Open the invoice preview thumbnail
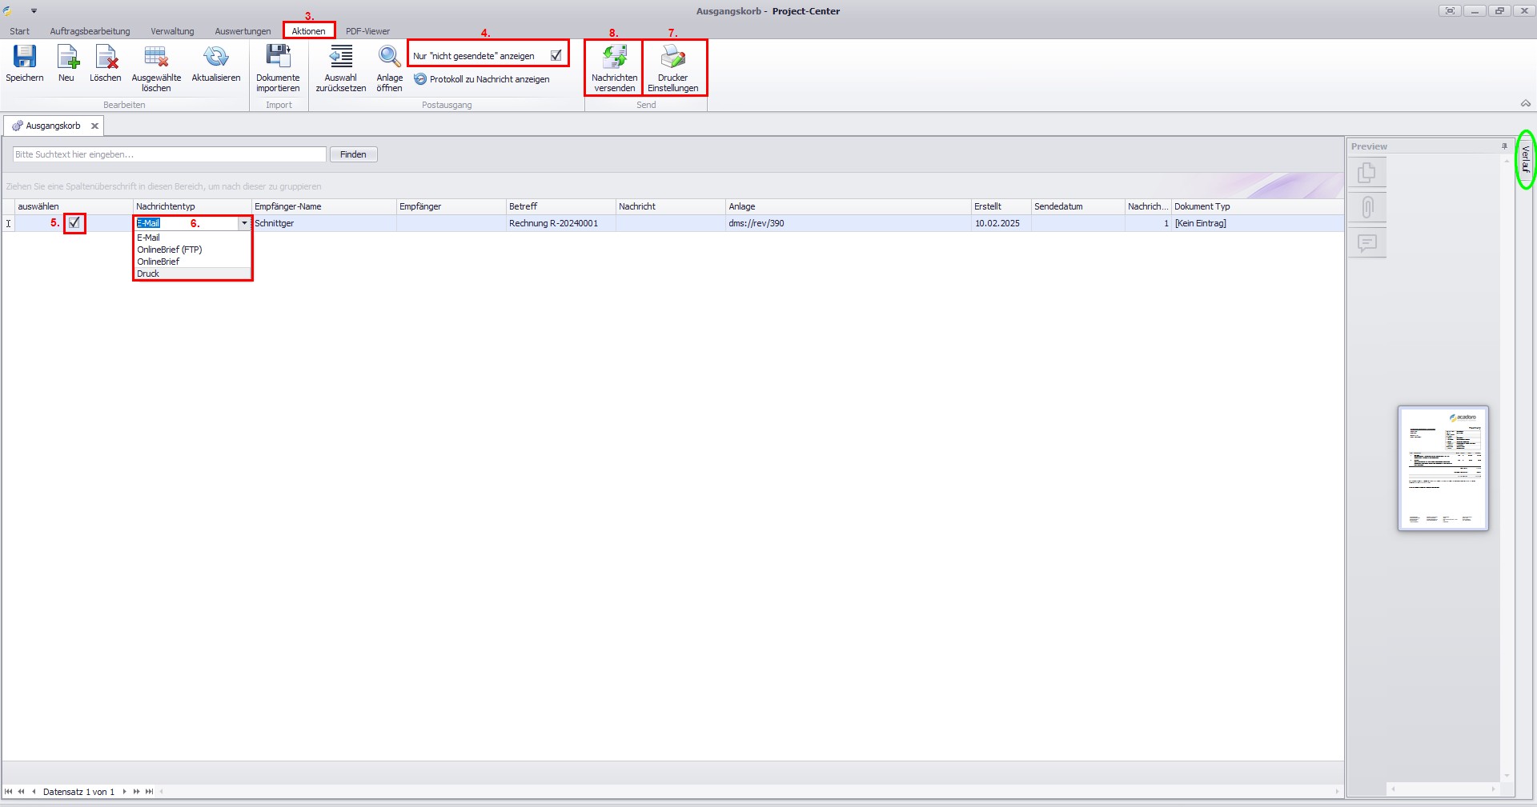 point(1443,468)
